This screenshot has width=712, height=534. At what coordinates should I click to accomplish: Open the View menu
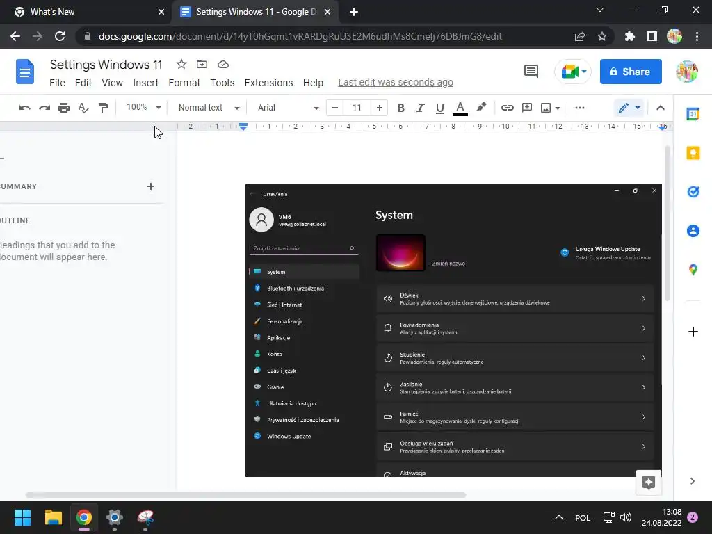(112, 83)
